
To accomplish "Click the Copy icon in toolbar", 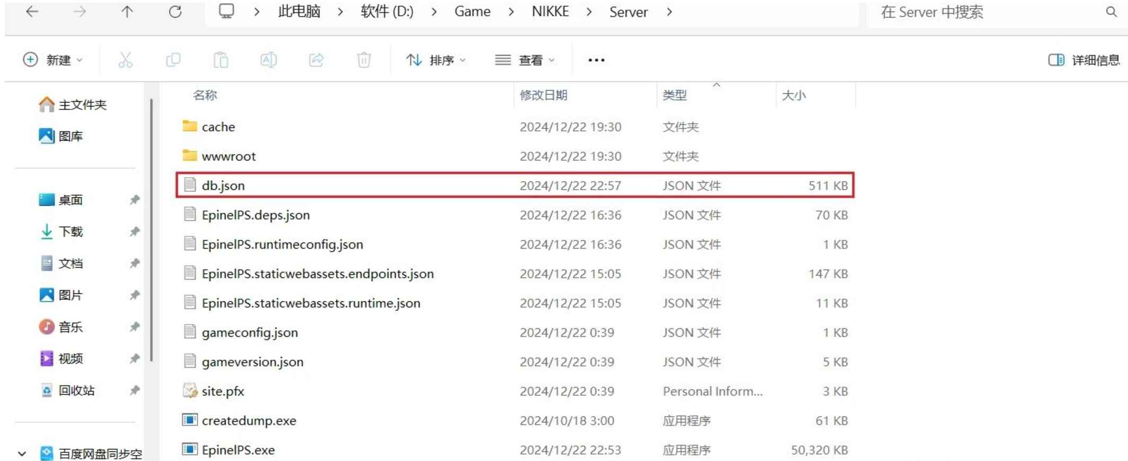I will tap(173, 60).
